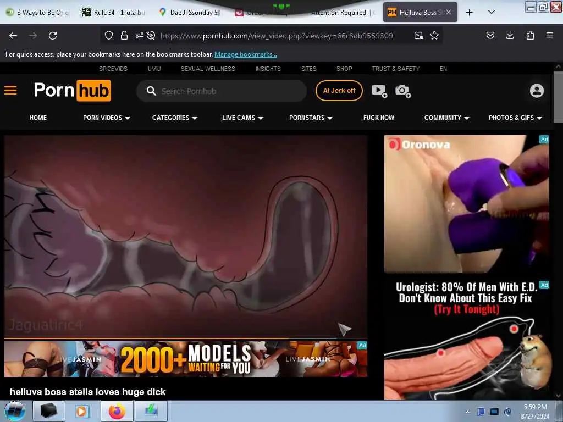This screenshot has height=422, width=563.
Task: Open the SPICEVIDS top link
Action: [x=113, y=69]
